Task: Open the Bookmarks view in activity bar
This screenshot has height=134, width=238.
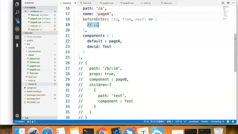Action: coord(17,45)
